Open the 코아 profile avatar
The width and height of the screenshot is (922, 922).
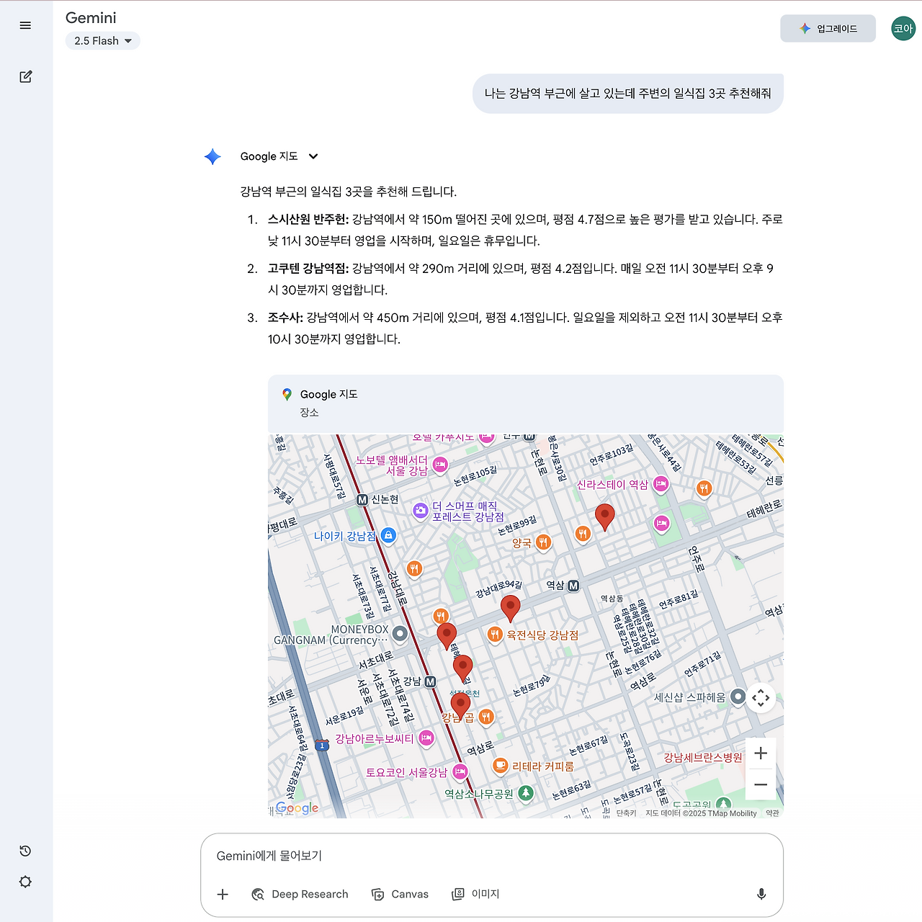tap(903, 28)
